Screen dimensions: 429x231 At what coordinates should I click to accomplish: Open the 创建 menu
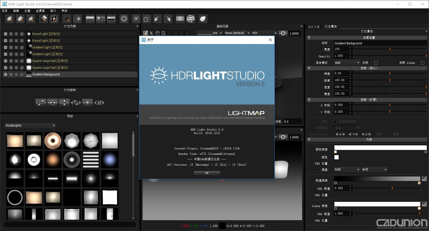tap(27, 11)
